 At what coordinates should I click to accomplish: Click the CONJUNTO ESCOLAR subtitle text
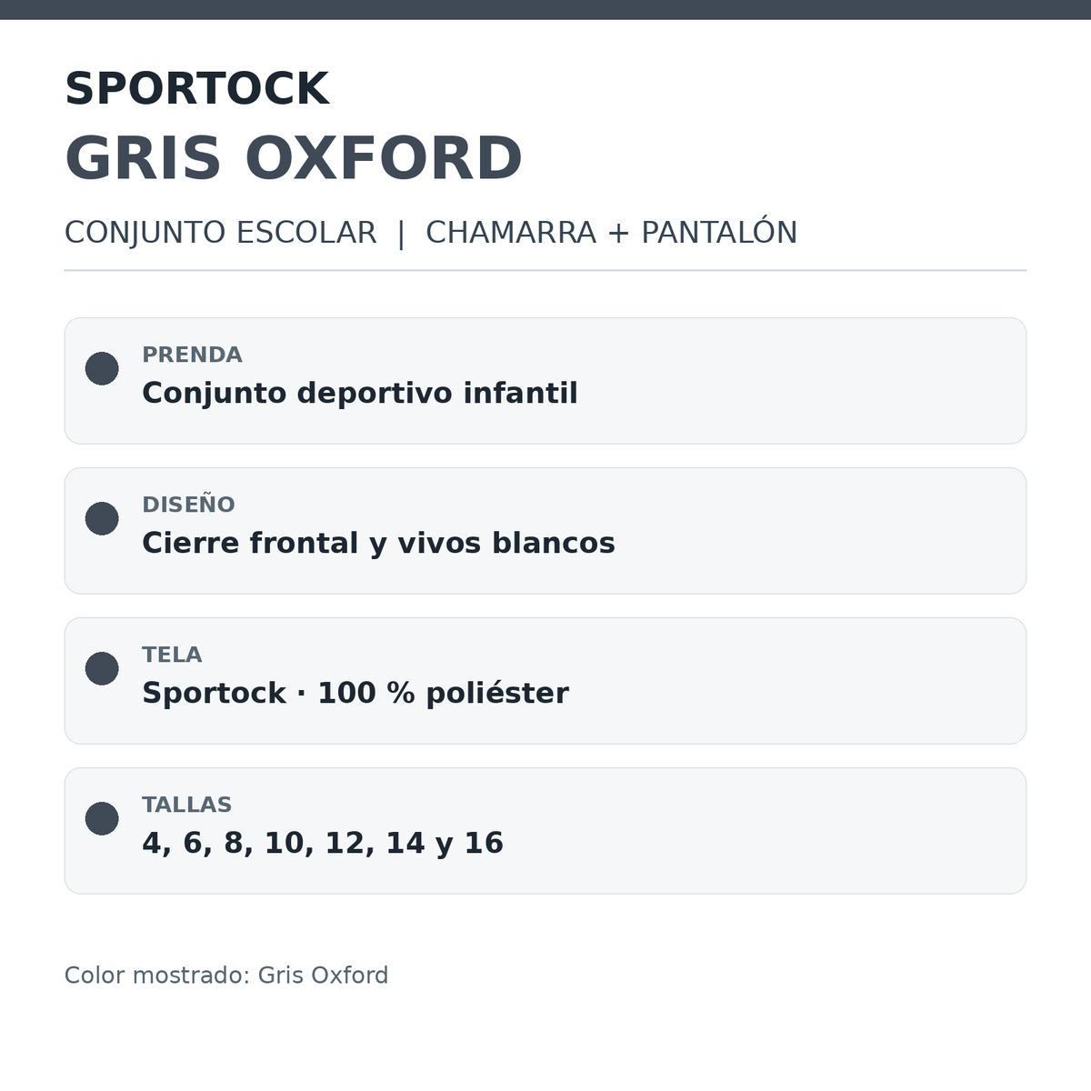[x=220, y=233]
